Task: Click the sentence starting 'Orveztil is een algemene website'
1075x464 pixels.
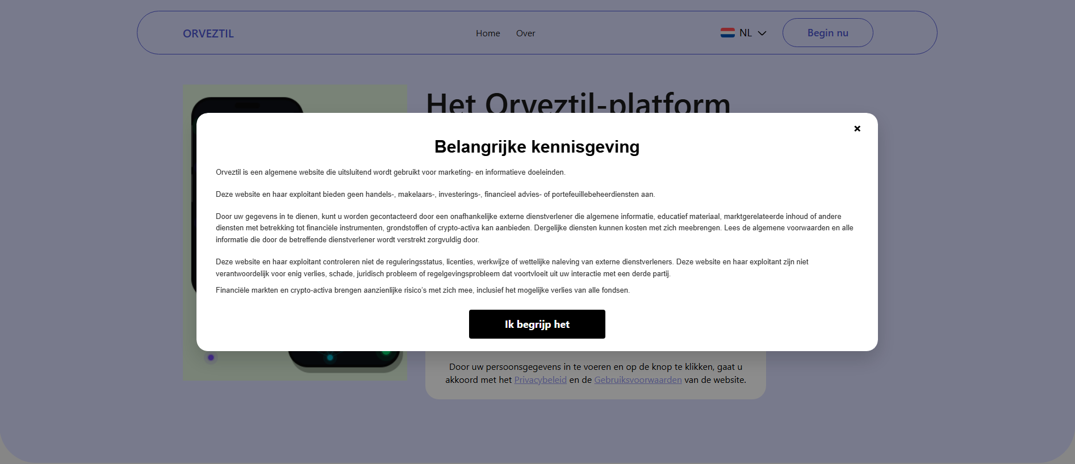Action: tap(390, 172)
